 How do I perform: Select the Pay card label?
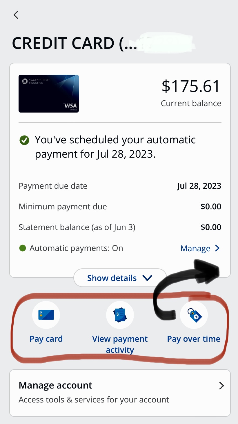46,339
